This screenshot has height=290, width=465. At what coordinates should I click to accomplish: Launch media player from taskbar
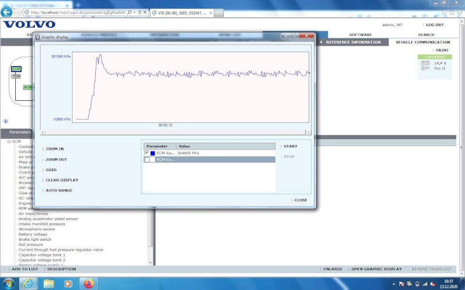tap(68, 284)
